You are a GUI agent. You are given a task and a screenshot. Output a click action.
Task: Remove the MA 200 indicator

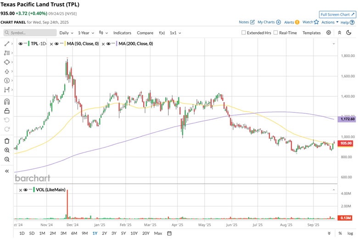click(103, 44)
